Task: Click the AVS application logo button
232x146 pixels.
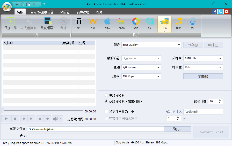Action: click(7, 6)
